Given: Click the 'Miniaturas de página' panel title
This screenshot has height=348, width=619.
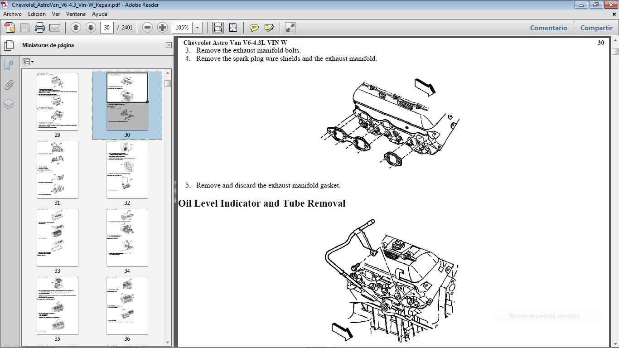Looking at the screenshot, I should pos(48,45).
